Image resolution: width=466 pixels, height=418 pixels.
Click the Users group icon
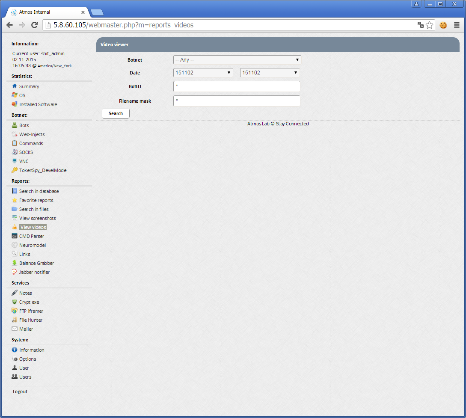tap(14, 376)
